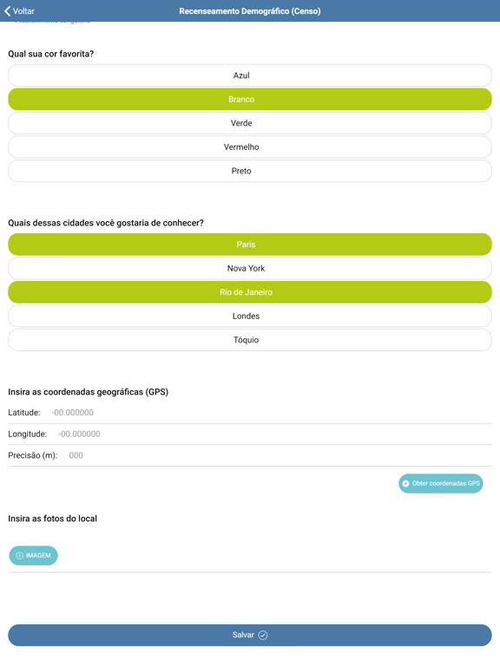Image resolution: width=500 pixels, height=666 pixels.
Task: Save the form with Salvar button
Action: [x=250, y=635]
